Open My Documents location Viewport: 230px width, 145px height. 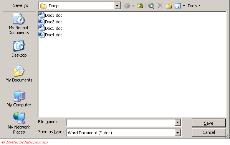point(19,74)
